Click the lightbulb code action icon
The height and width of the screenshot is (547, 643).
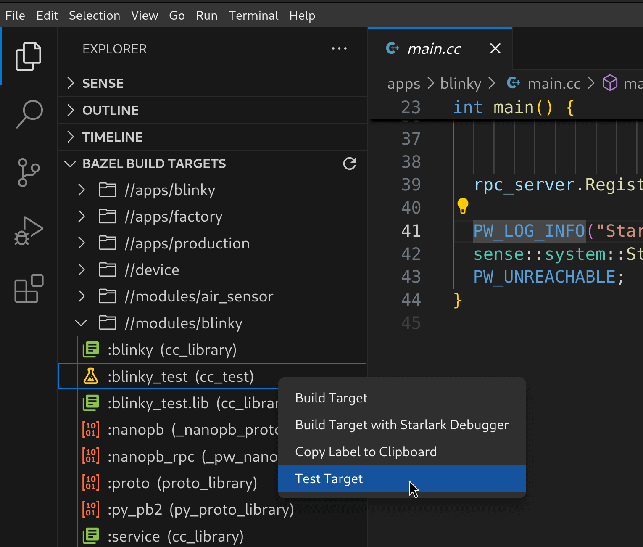[x=463, y=206]
